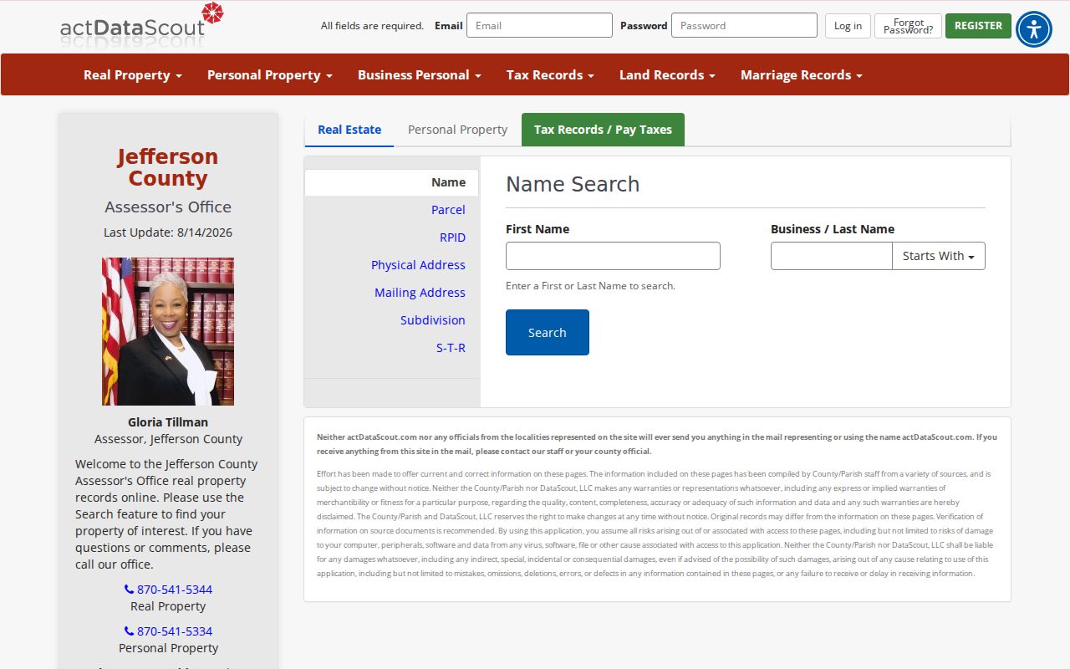The image size is (1070, 669).
Task: Select the Name search option
Action: click(x=391, y=182)
